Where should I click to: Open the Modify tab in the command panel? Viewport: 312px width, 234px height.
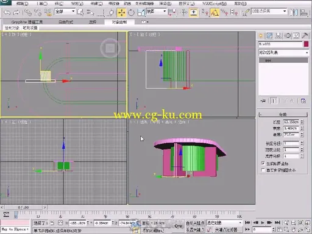pos(269,36)
